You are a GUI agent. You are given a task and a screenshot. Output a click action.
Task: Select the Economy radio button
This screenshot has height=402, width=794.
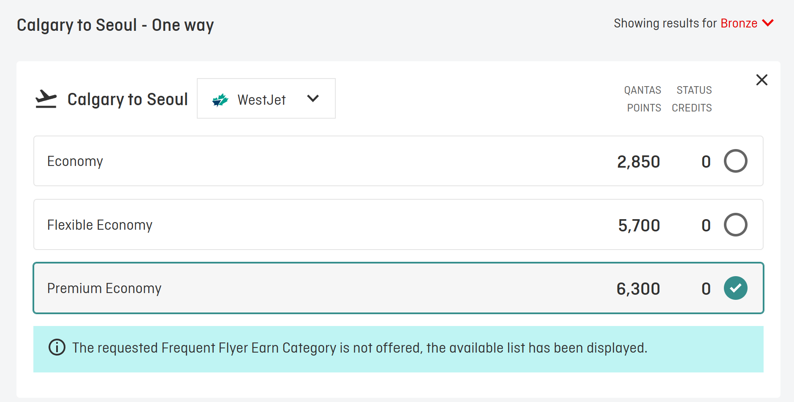pyautogui.click(x=735, y=161)
